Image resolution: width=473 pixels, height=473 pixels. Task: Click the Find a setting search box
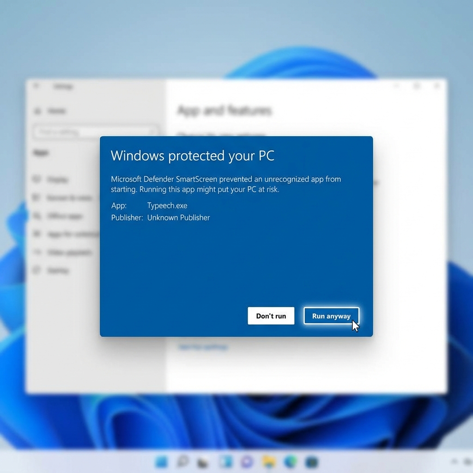coord(96,132)
